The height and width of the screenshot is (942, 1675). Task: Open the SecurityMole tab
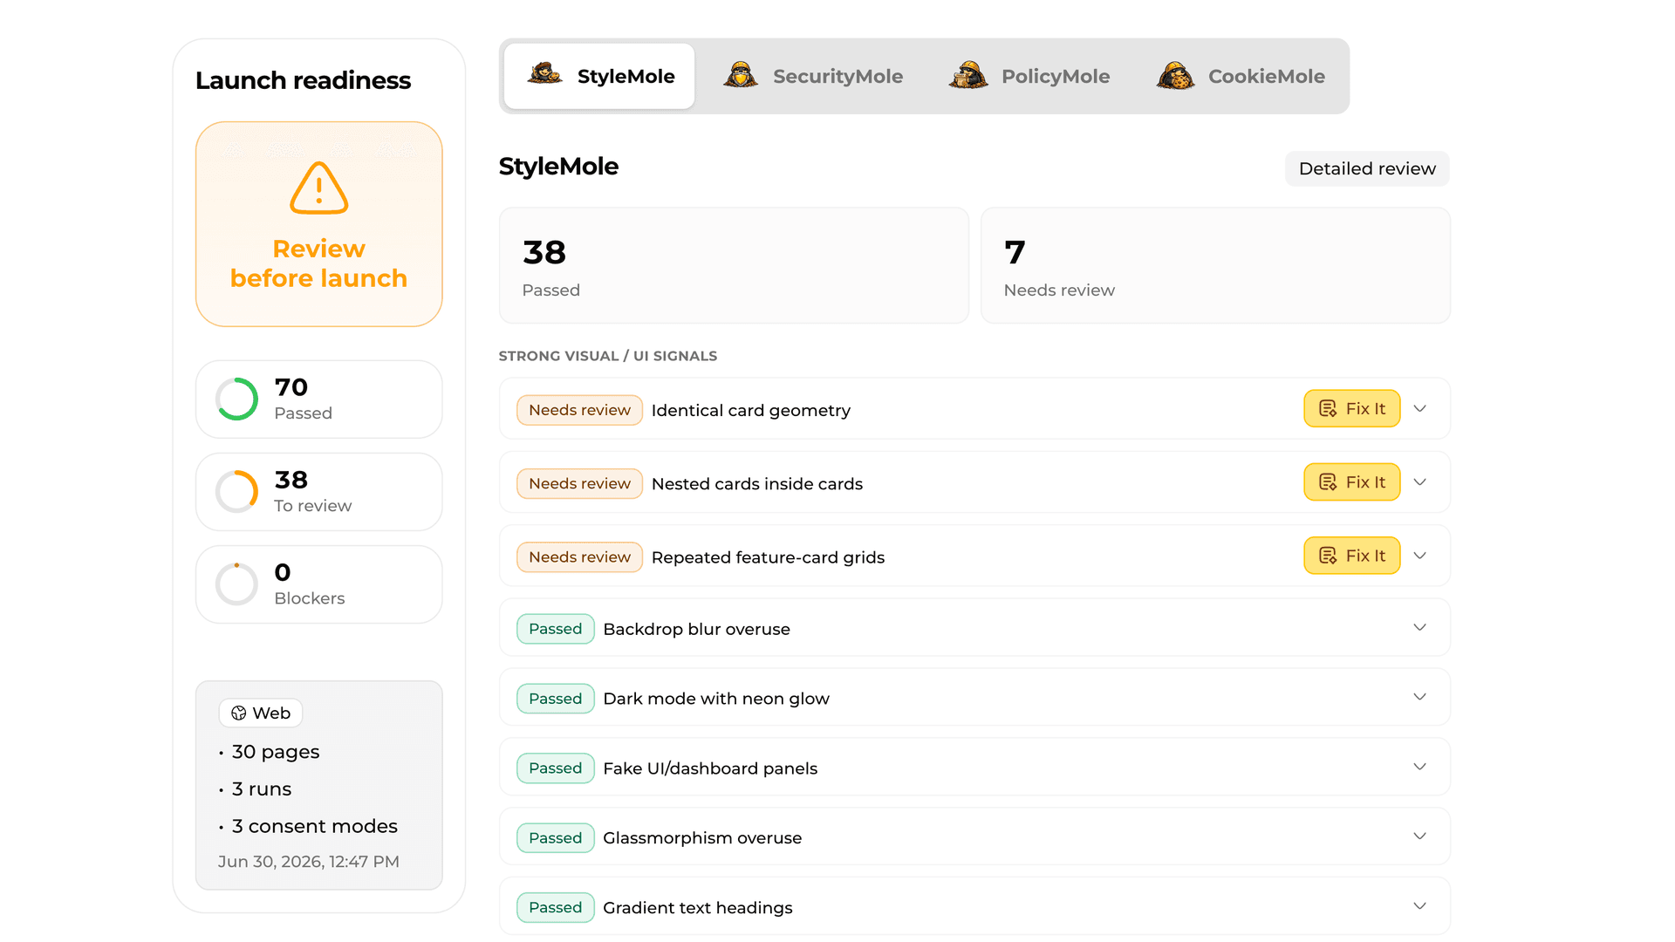[812, 76]
